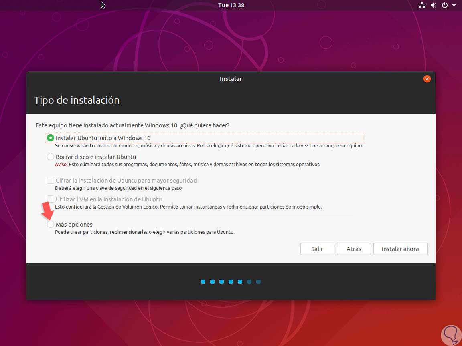The image size is (462, 346).
Task: Open the power icon in top bar
Action: point(445,5)
